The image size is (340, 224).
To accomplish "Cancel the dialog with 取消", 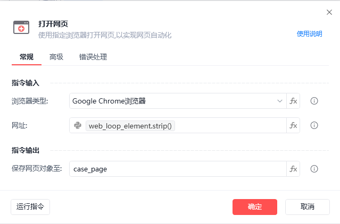I will pos(307,206).
